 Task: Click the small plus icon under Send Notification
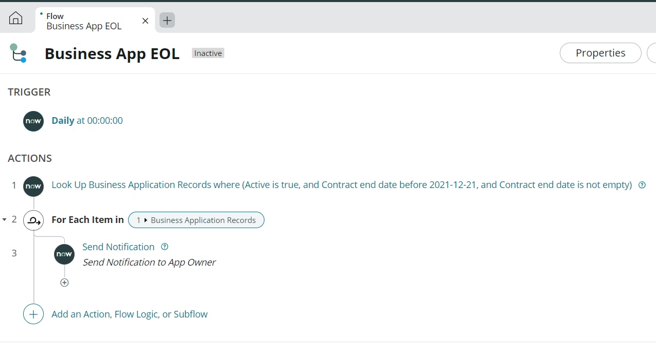(64, 282)
